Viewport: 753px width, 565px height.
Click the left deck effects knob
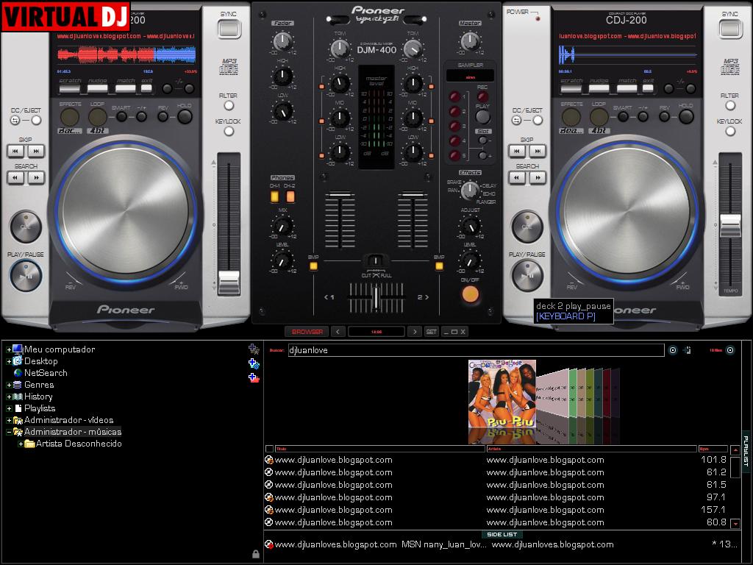click(x=69, y=117)
